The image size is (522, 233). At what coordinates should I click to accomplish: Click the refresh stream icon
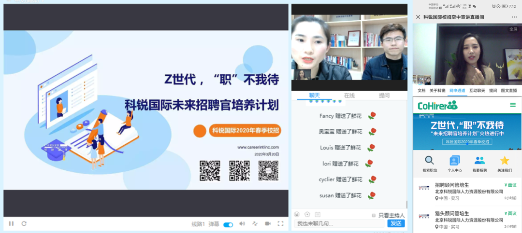pos(24,224)
